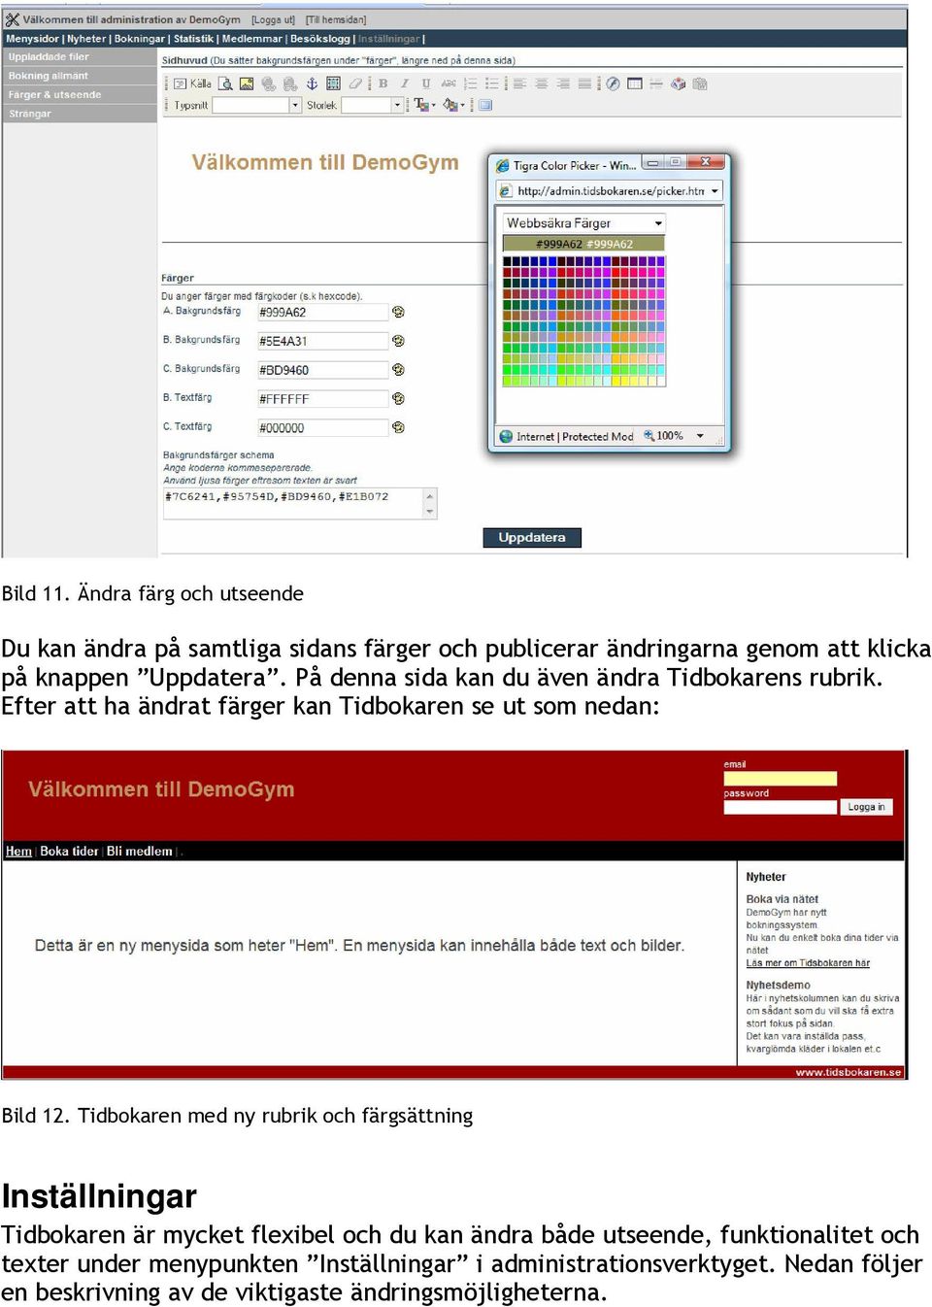Click the #999A62 preview bar in picker
Image resolution: width=932 pixels, height=1307 pixels.
tap(583, 244)
